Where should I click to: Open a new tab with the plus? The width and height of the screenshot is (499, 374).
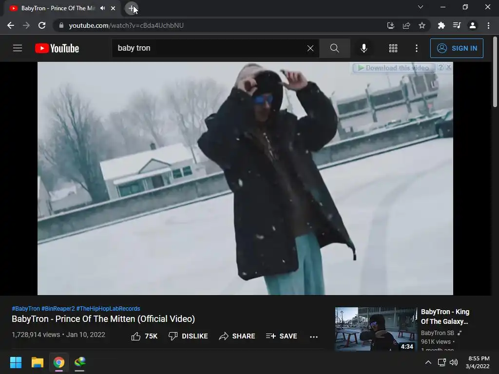point(132,8)
